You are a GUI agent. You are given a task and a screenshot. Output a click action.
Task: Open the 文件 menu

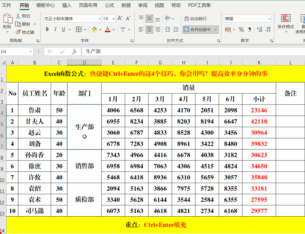(6, 5)
